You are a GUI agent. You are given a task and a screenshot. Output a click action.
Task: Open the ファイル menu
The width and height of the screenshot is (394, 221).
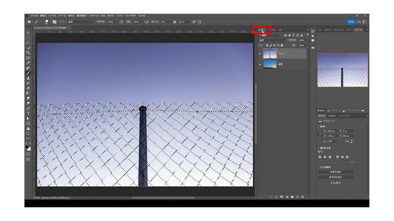click(34, 16)
